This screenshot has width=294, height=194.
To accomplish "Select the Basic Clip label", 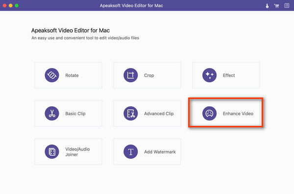I will (x=75, y=114).
